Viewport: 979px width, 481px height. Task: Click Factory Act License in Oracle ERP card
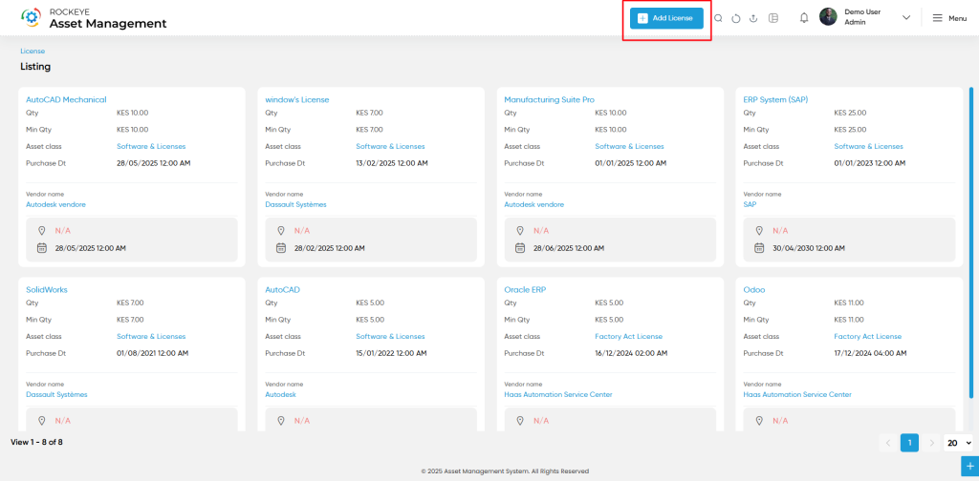[x=629, y=337]
